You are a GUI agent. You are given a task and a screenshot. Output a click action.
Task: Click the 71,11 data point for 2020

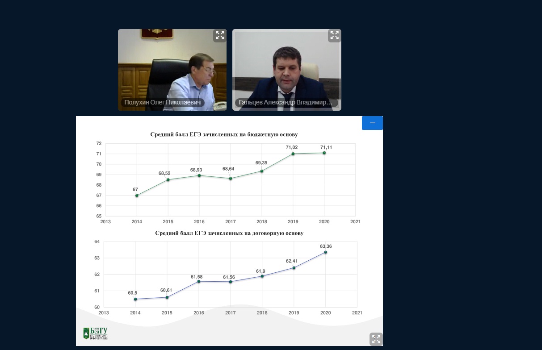pos(324,153)
